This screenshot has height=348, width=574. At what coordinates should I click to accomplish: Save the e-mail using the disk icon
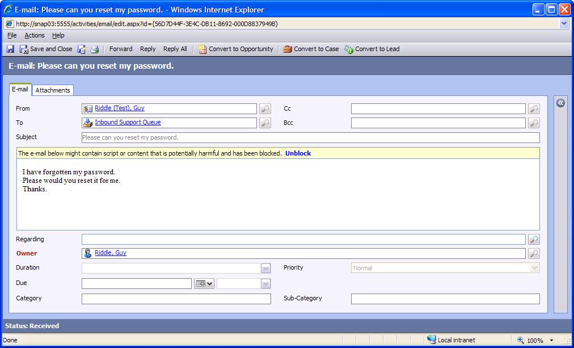coord(10,49)
